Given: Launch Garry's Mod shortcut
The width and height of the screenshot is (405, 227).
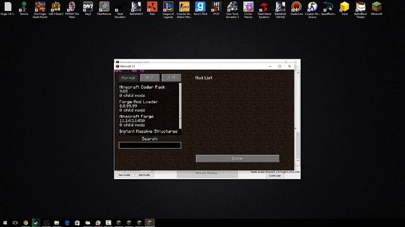Looking at the screenshot, I should 200,8.
